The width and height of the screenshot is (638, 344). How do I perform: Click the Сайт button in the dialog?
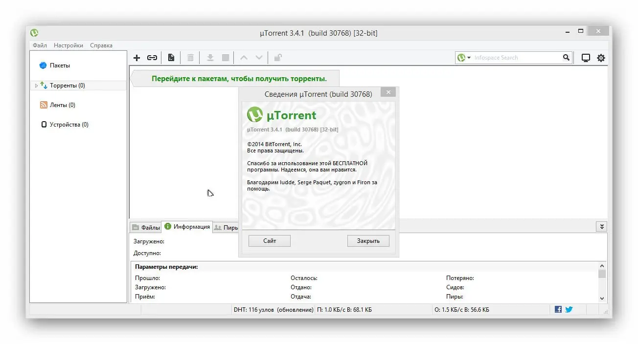click(x=270, y=241)
